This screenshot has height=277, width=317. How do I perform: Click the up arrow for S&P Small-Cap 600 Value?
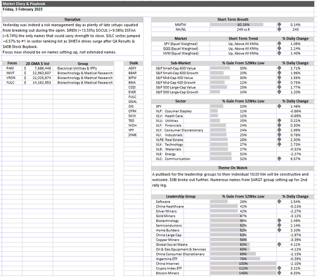click(x=279, y=68)
